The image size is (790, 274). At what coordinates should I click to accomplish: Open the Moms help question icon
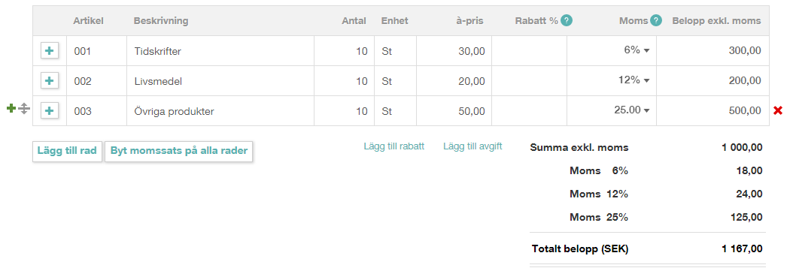(x=655, y=20)
